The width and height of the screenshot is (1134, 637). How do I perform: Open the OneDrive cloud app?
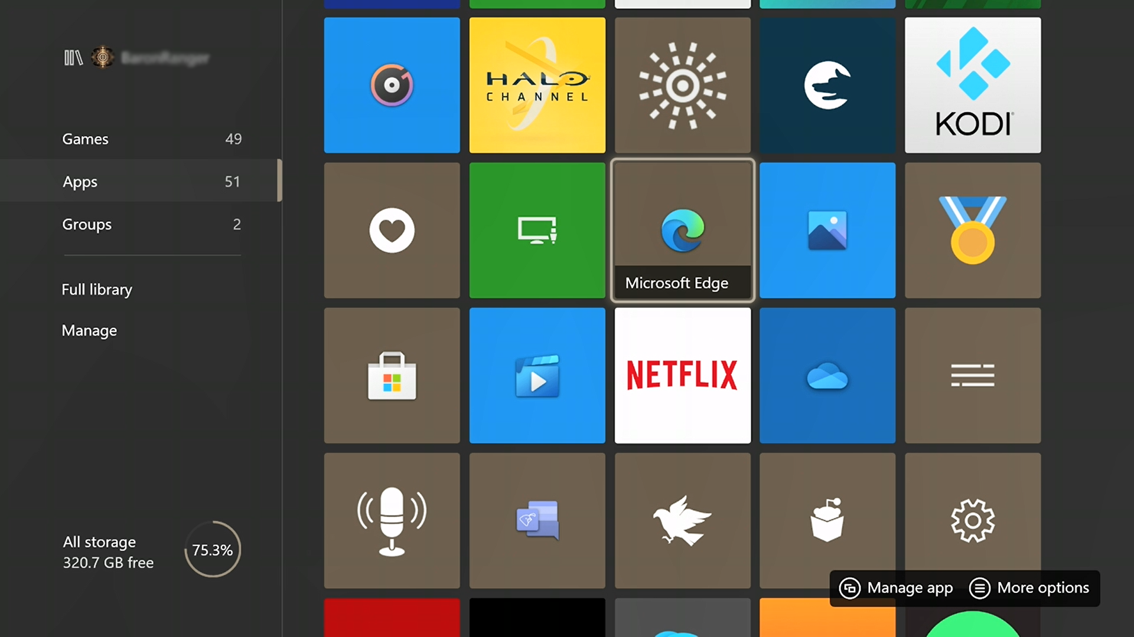[x=828, y=375]
